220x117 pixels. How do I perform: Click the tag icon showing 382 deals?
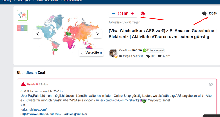(x=148, y=56)
